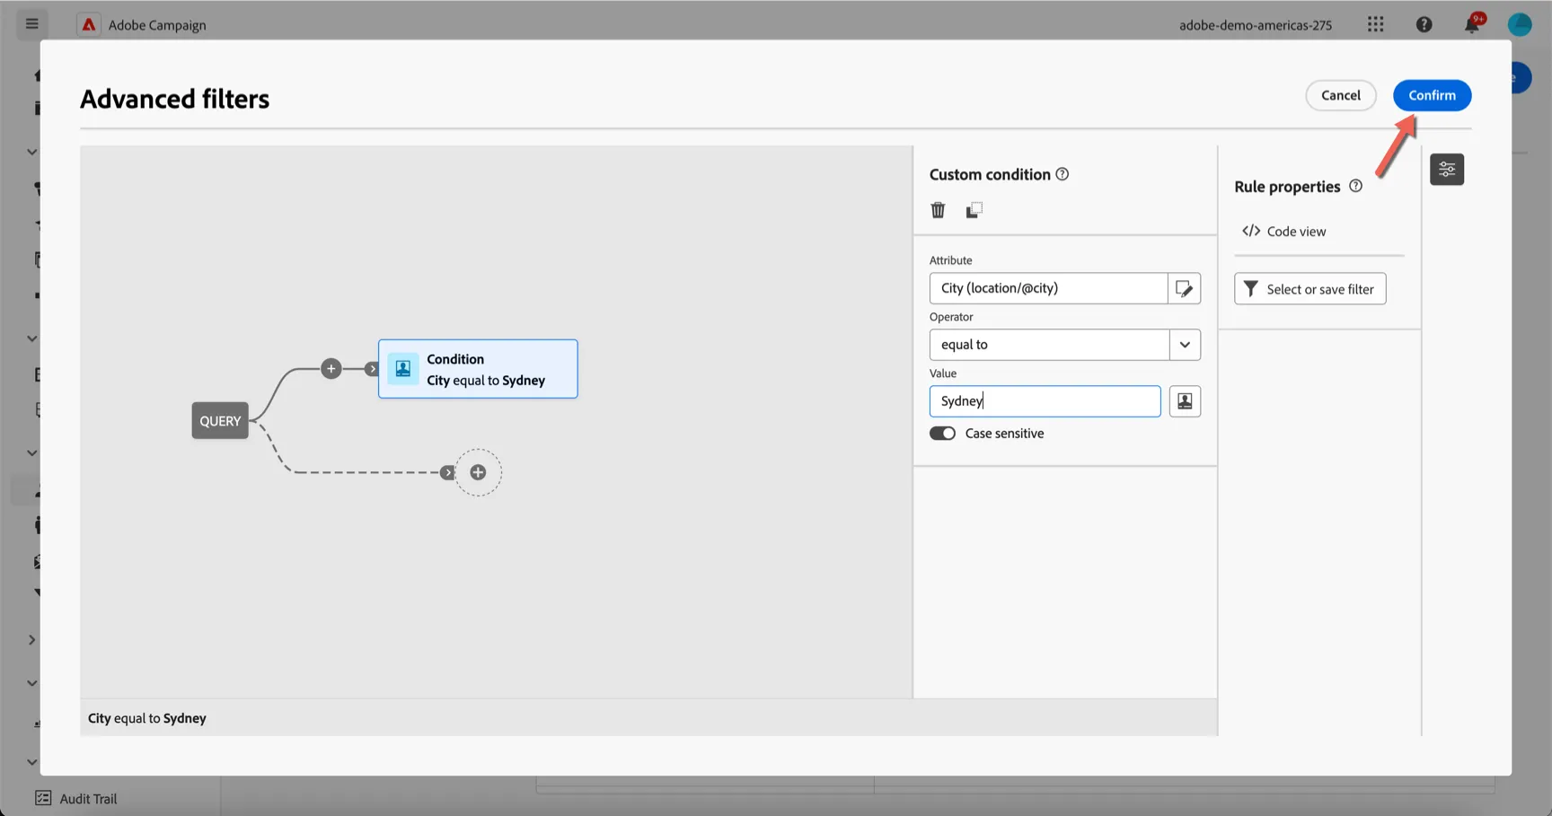
Task: Confirm the advanced filter
Action: [1432, 95]
